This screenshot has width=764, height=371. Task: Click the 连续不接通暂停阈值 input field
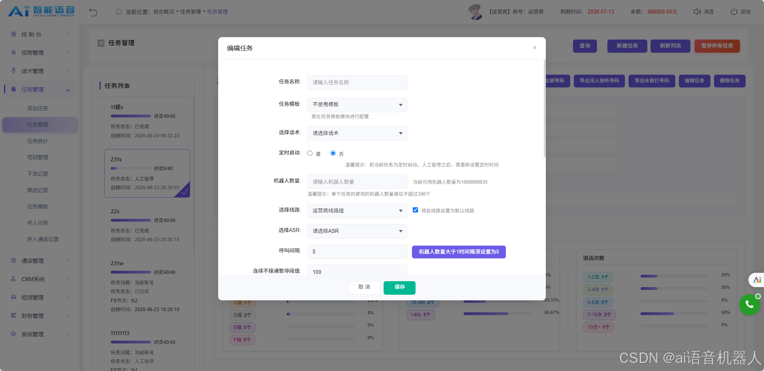click(x=357, y=270)
